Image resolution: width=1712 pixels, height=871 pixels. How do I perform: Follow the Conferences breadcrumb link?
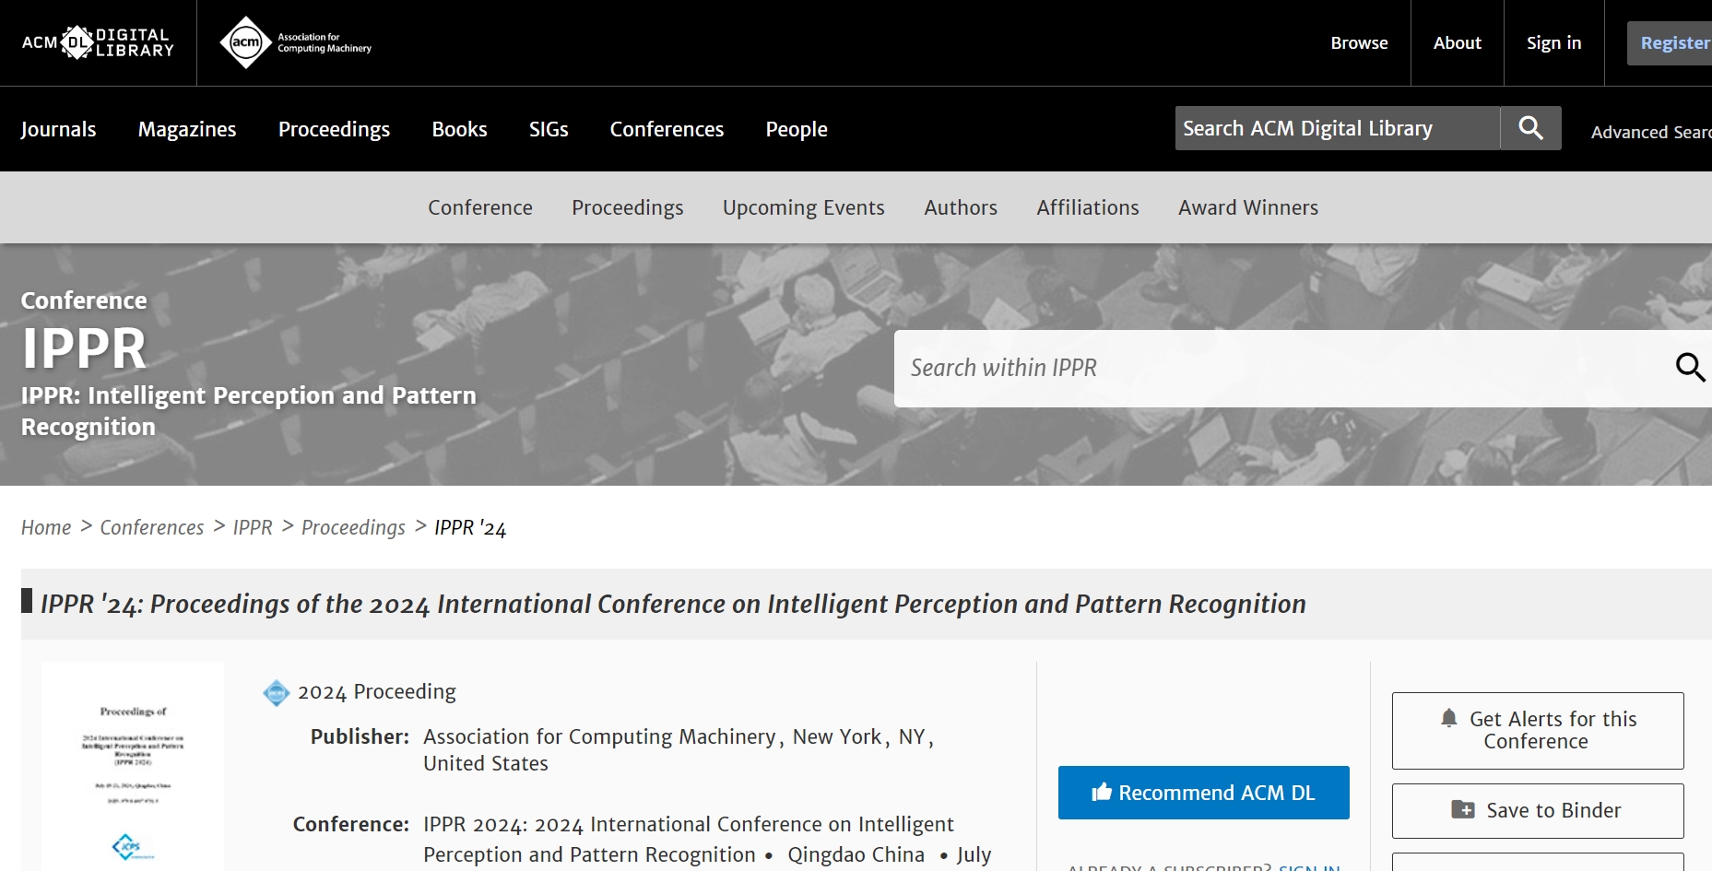click(x=152, y=527)
